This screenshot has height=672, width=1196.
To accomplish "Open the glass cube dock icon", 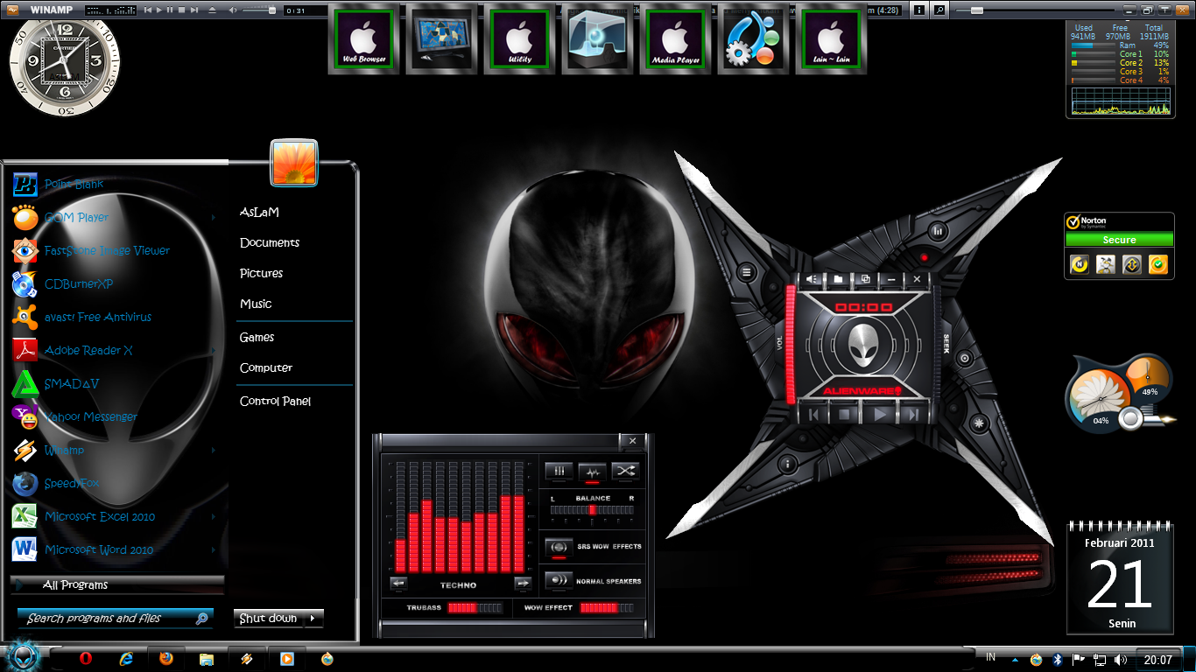I will point(598,40).
